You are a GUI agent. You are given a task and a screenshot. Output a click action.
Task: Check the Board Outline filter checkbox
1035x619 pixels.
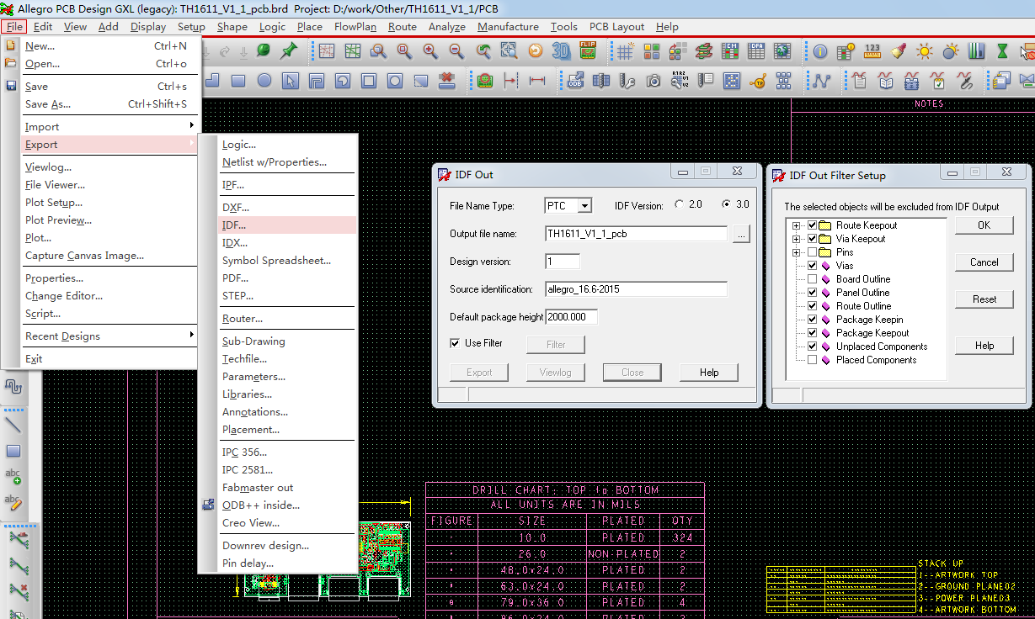812,279
